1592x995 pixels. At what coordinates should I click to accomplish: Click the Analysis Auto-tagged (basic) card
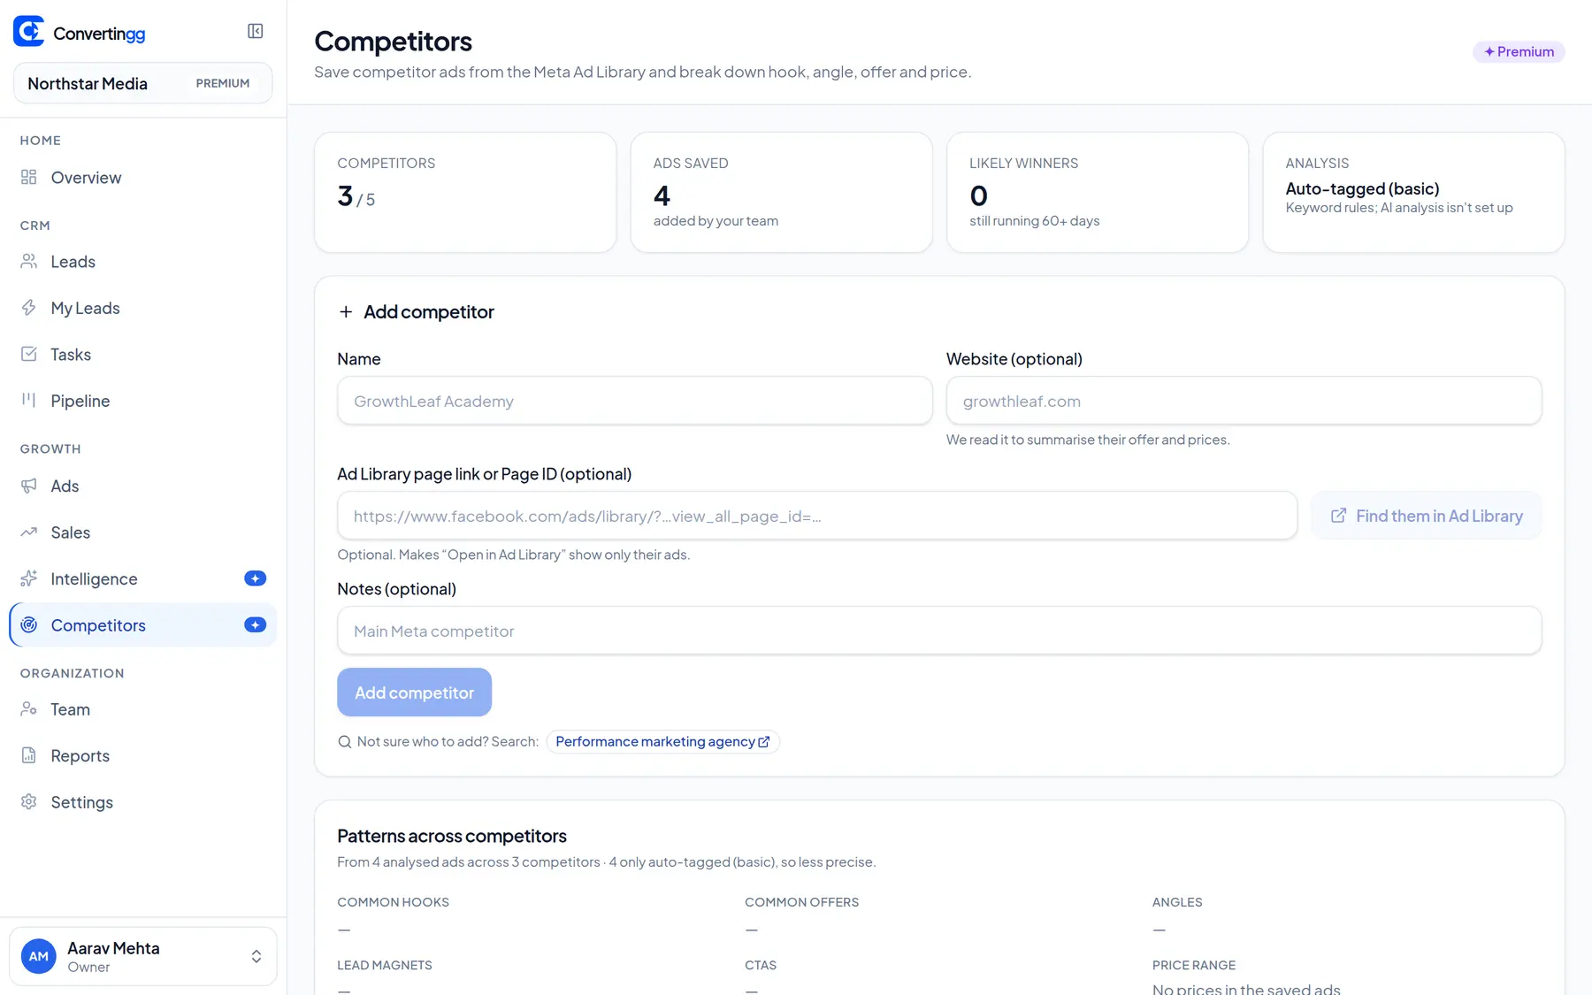point(1413,192)
